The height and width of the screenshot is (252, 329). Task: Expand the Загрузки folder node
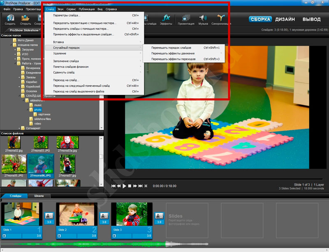point(15,50)
